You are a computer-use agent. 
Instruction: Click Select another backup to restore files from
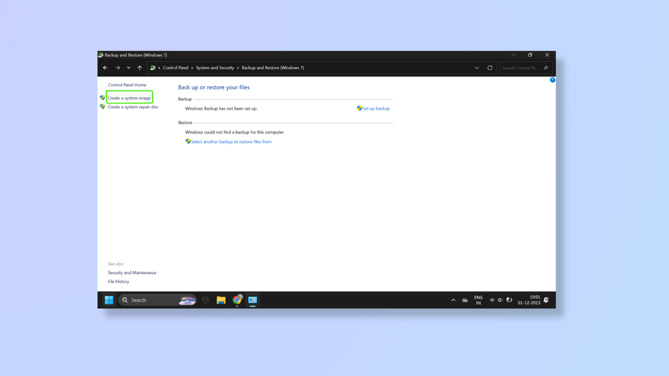tap(231, 142)
